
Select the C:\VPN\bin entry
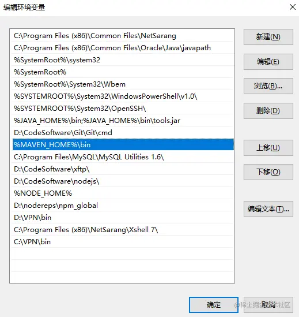click(123, 242)
